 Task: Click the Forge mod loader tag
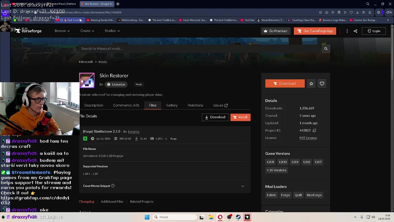coord(285,195)
